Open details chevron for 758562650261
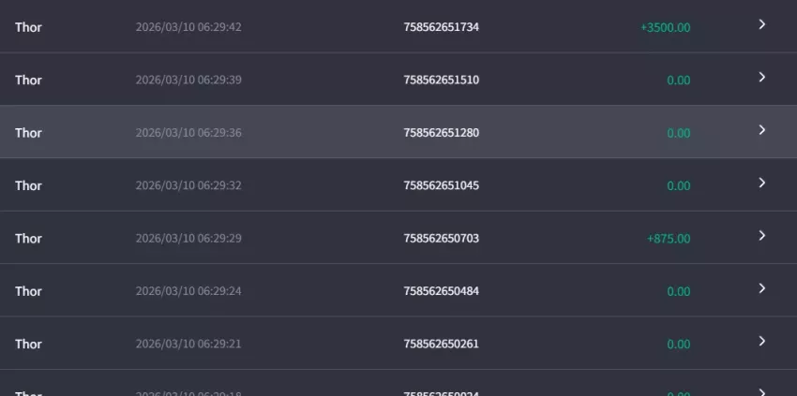Image resolution: width=797 pixels, height=396 pixels. [761, 341]
